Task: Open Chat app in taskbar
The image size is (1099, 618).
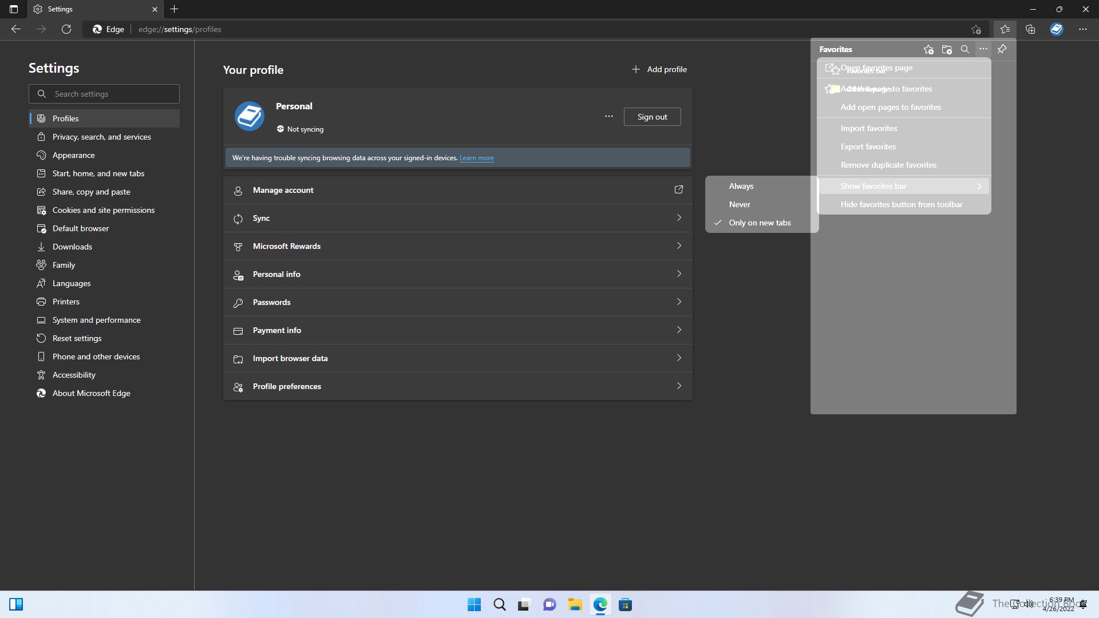Action: click(549, 605)
